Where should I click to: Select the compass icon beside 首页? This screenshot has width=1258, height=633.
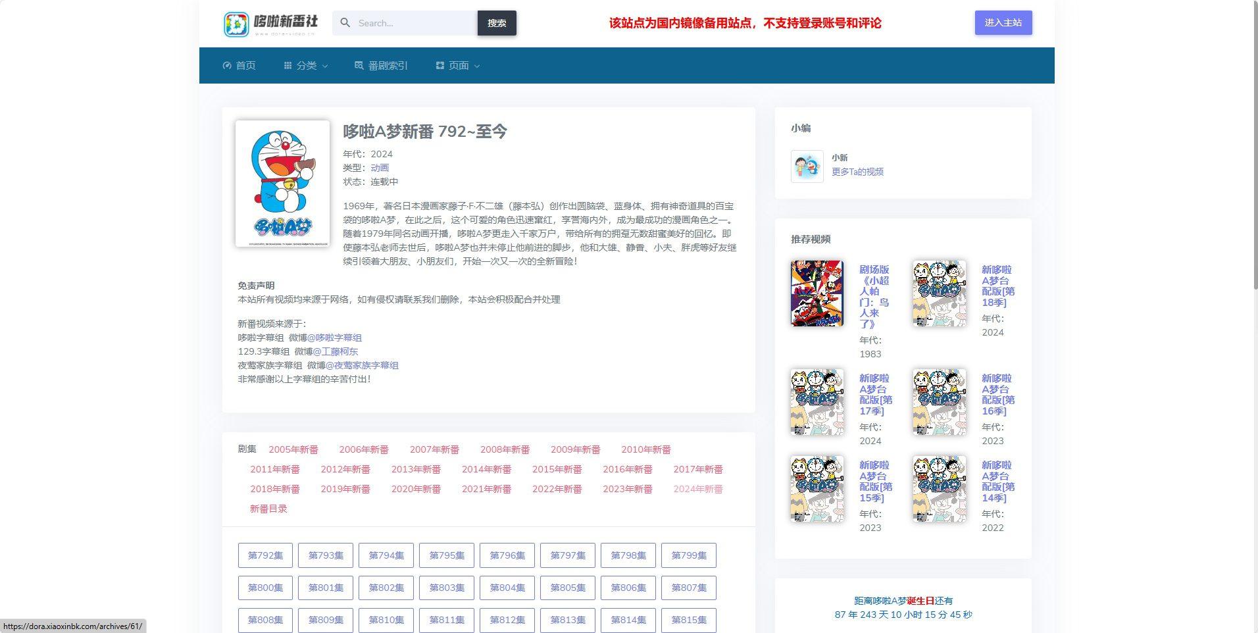click(x=227, y=65)
